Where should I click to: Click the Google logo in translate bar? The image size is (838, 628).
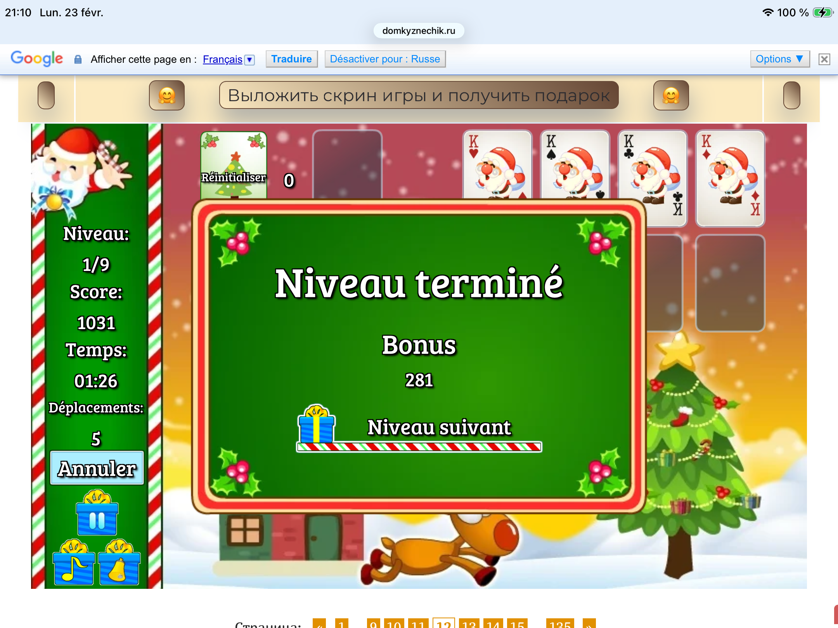tap(36, 59)
